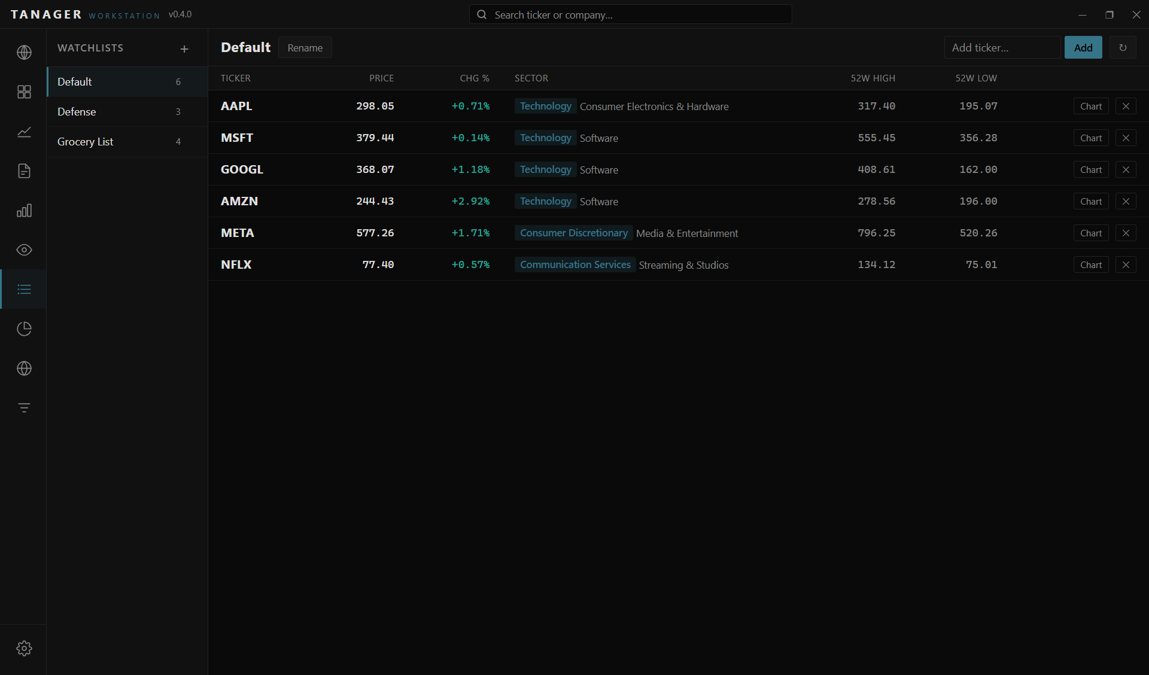Add a new watchlist with plus icon
The height and width of the screenshot is (675, 1149).
[184, 48]
